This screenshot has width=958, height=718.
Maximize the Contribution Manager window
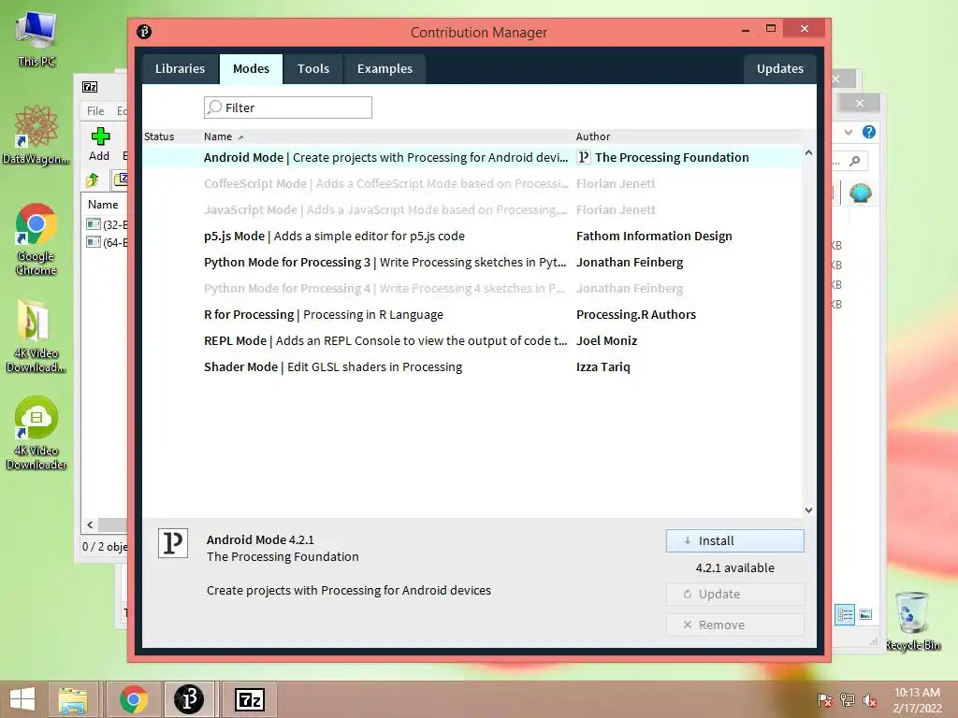(x=771, y=29)
